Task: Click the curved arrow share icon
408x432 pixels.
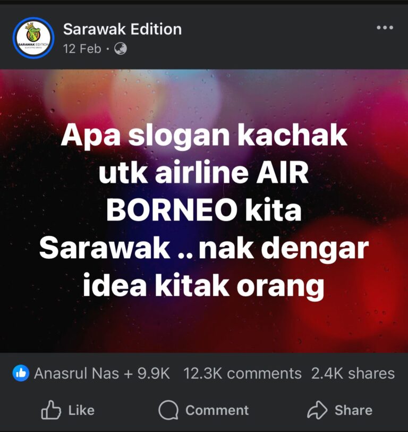Action: 317,410
